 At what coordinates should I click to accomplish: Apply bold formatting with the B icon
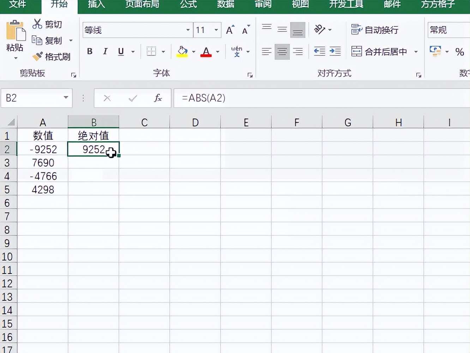[x=90, y=52]
